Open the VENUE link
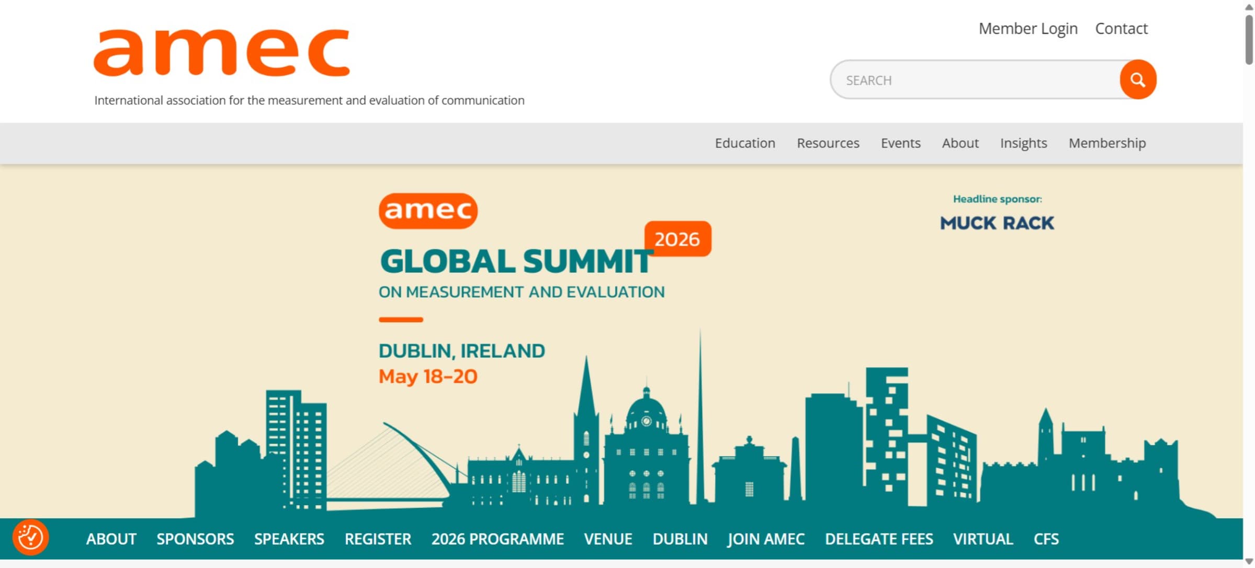1255x568 pixels. (608, 539)
